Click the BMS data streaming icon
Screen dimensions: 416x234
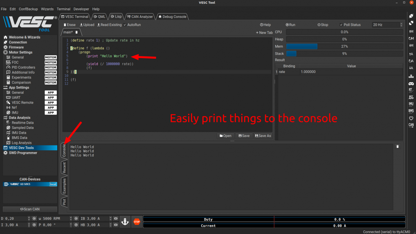411,111
